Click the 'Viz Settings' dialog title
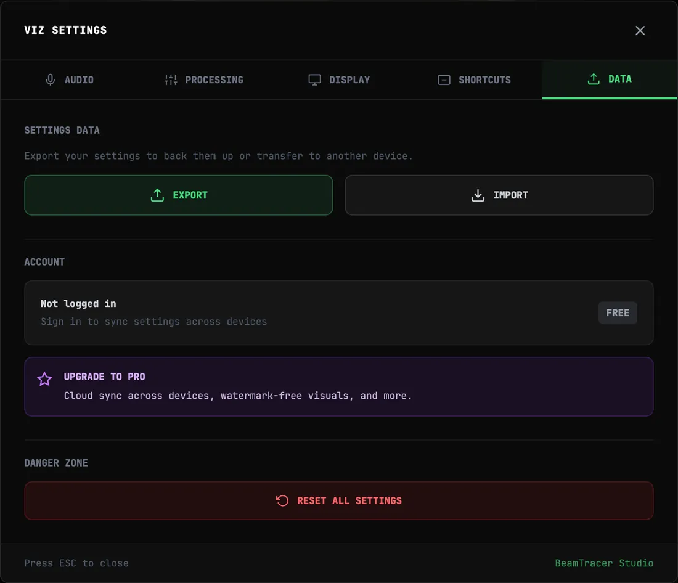The image size is (678, 583). coord(66,30)
